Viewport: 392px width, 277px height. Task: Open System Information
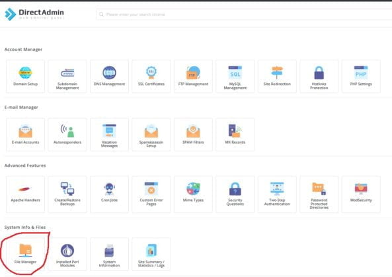click(109, 255)
